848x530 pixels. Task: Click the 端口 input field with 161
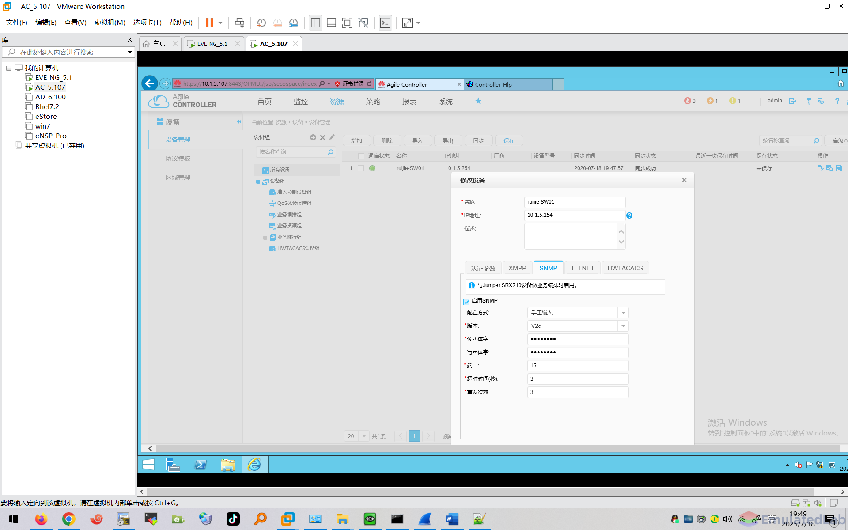[x=578, y=366]
